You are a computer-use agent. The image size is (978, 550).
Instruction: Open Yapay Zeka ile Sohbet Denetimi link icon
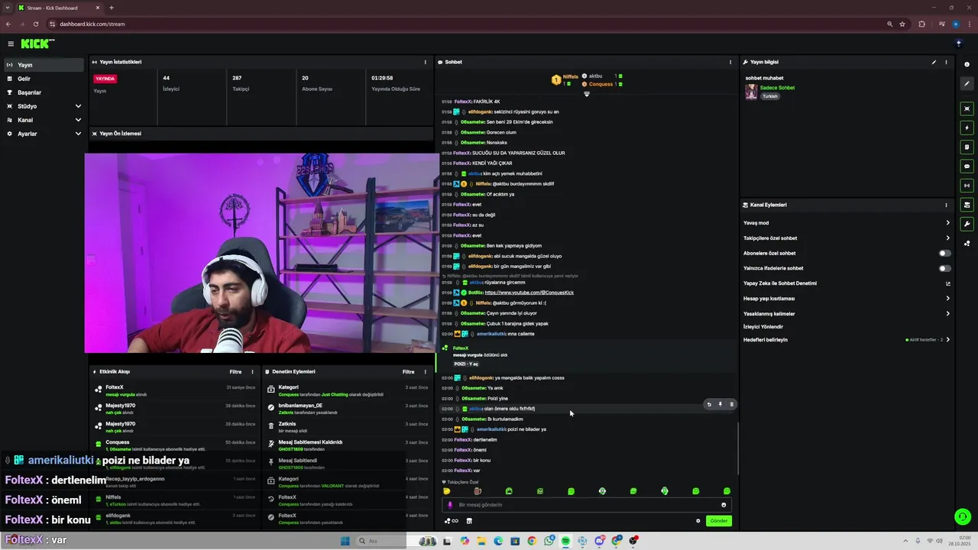tap(948, 283)
